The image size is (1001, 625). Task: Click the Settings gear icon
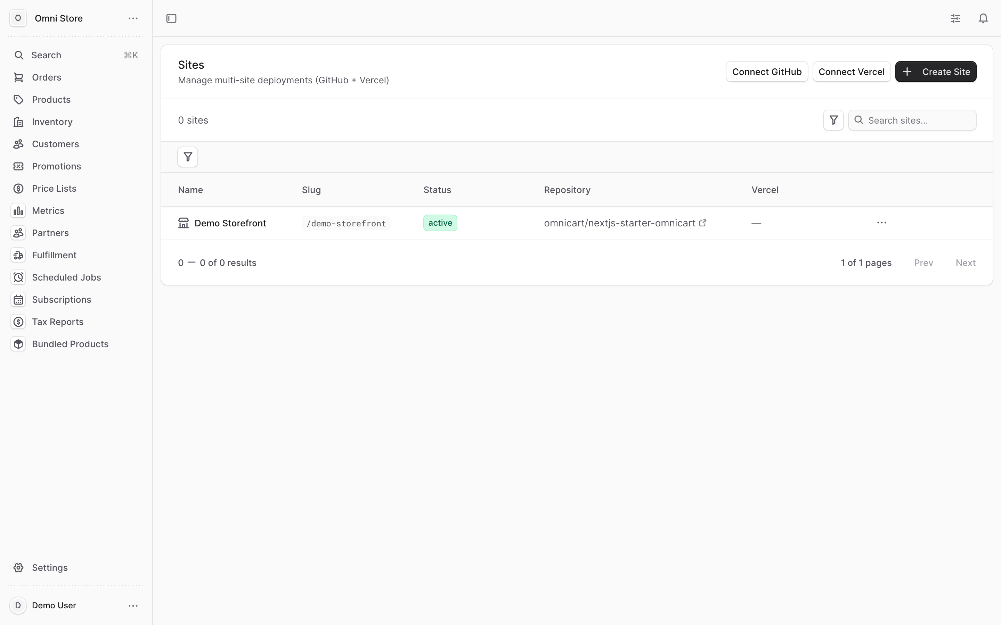pyautogui.click(x=19, y=568)
